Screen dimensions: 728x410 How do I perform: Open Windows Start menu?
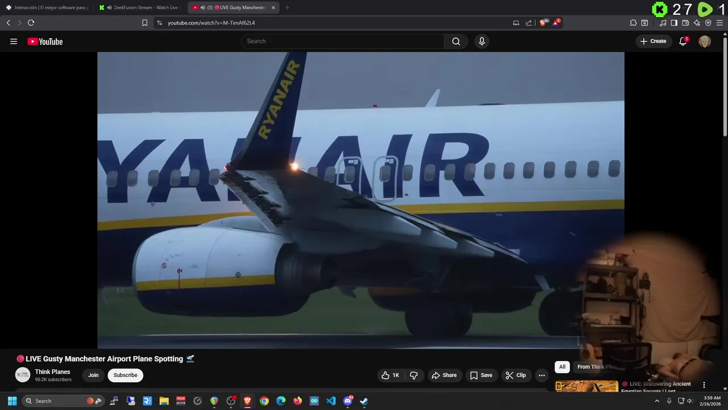pyautogui.click(x=12, y=401)
